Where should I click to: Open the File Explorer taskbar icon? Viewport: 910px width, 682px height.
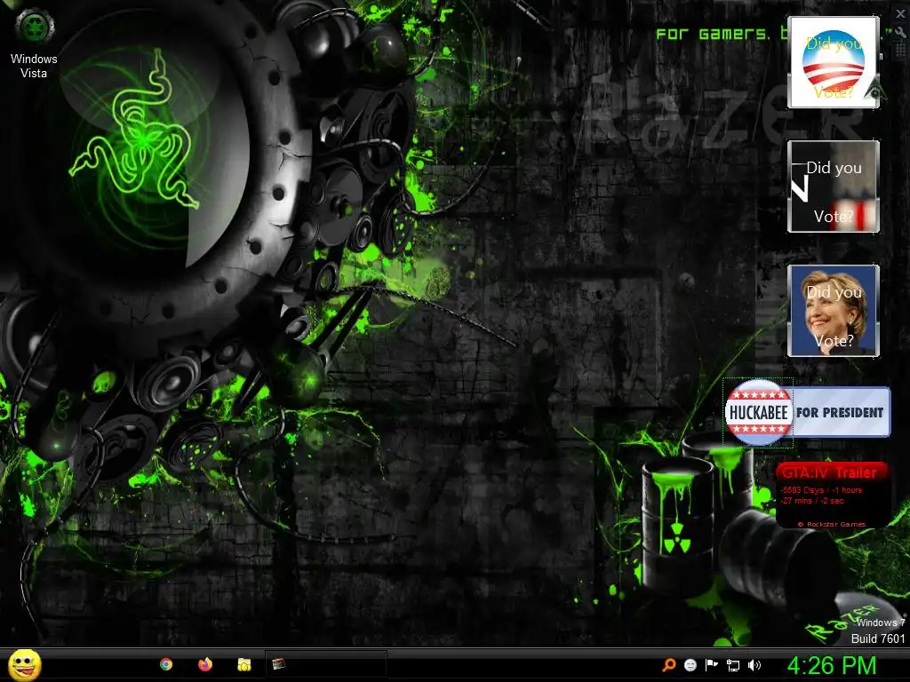(243, 664)
